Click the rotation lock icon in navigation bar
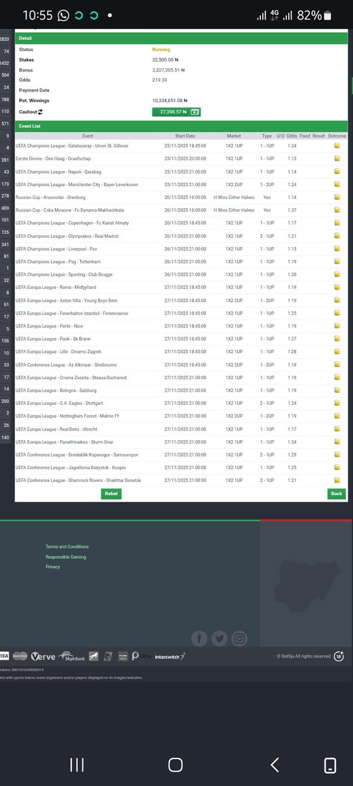The height and width of the screenshot is (786, 353). click(330, 764)
